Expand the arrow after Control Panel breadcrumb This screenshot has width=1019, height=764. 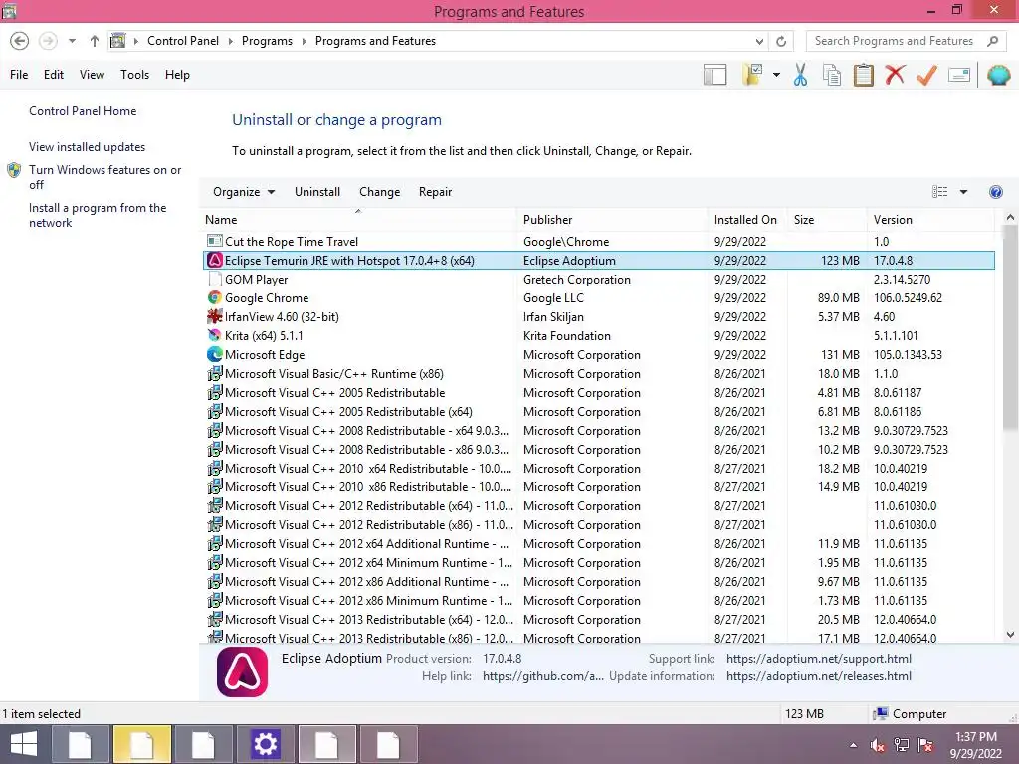point(230,41)
